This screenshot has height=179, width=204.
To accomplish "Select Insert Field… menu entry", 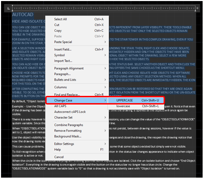I will [77, 50].
